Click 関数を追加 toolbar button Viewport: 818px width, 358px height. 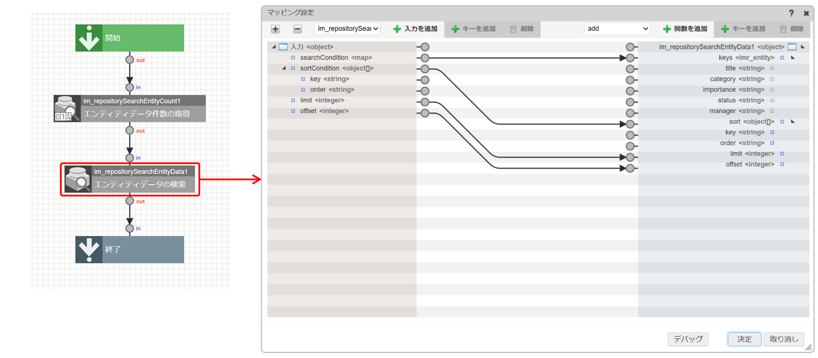685,29
